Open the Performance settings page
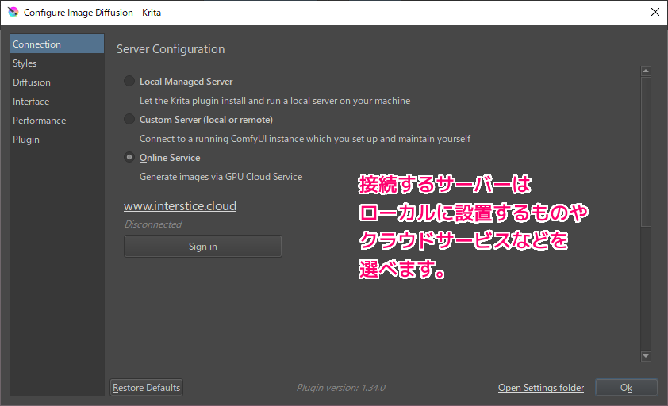This screenshot has height=406, width=668. [56, 121]
